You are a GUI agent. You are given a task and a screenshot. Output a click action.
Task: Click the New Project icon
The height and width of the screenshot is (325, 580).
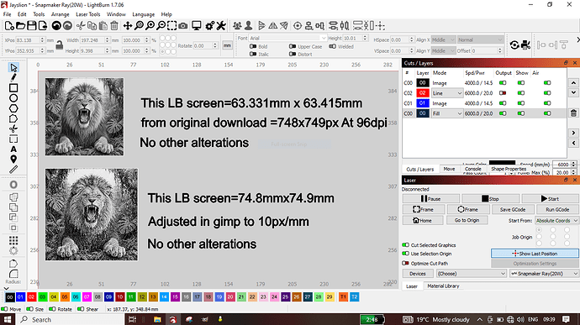pyautogui.click(x=9, y=25)
